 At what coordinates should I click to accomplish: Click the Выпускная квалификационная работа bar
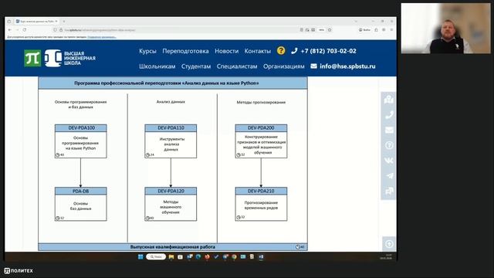coord(173,247)
